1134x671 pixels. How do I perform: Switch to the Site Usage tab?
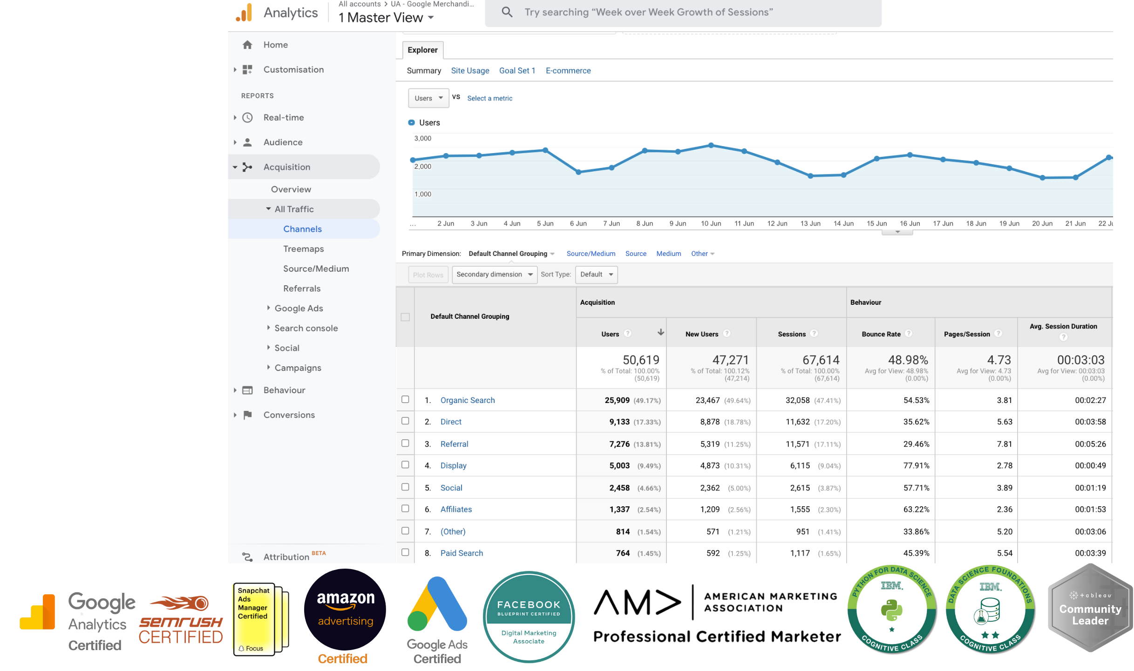pos(470,71)
